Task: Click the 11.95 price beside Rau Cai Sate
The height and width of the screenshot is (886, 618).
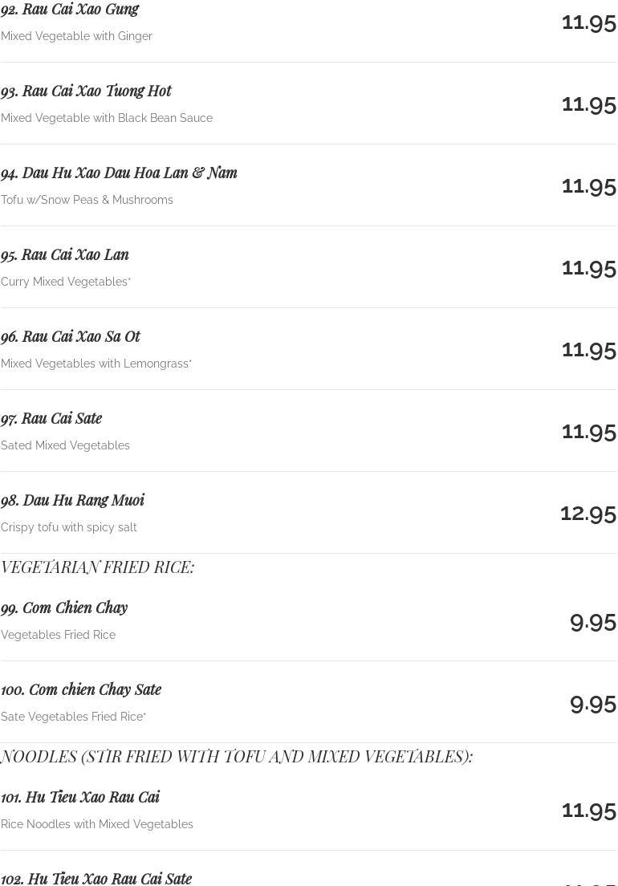Action: pyautogui.click(x=588, y=431)
